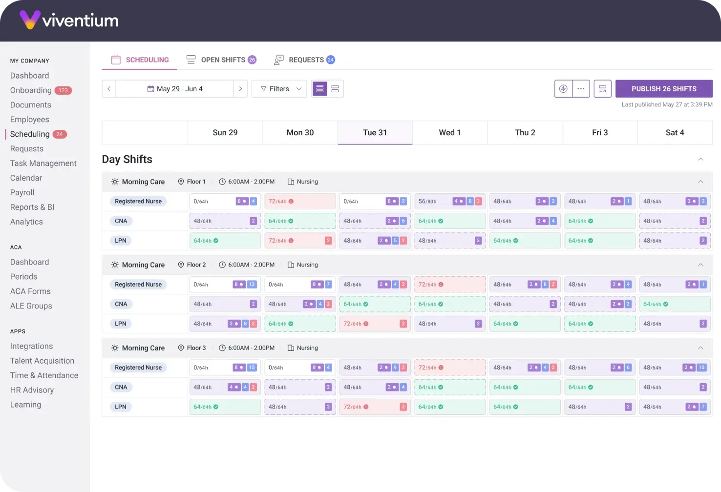This screenshot has width=721, height=492.
Task: Open the three-dots more options menu
Action: pos(581,89)
